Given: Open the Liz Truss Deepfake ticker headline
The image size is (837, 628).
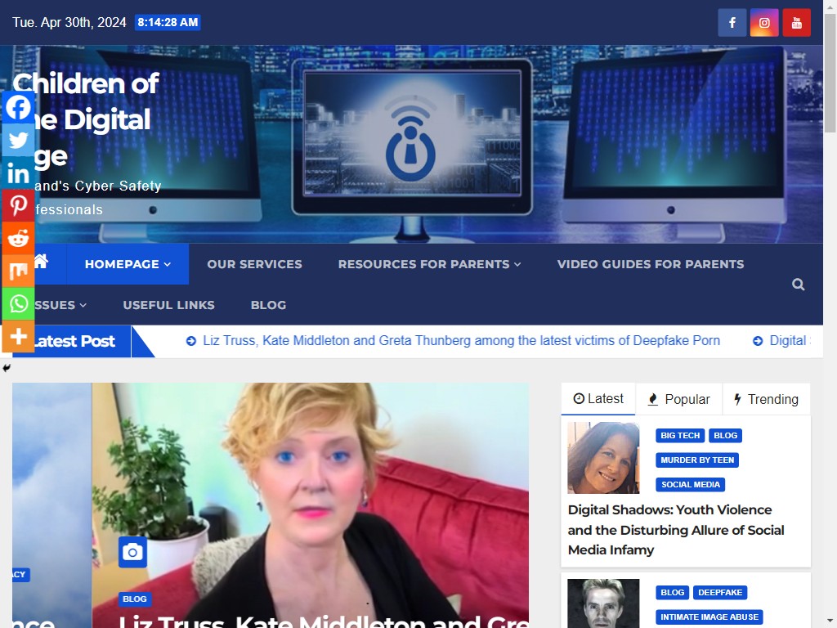Looking at the screenshot, I should [x=461, y=341].
